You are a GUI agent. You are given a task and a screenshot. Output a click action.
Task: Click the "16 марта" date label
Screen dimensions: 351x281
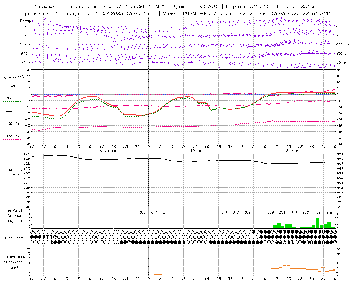(x=107, y=151)
